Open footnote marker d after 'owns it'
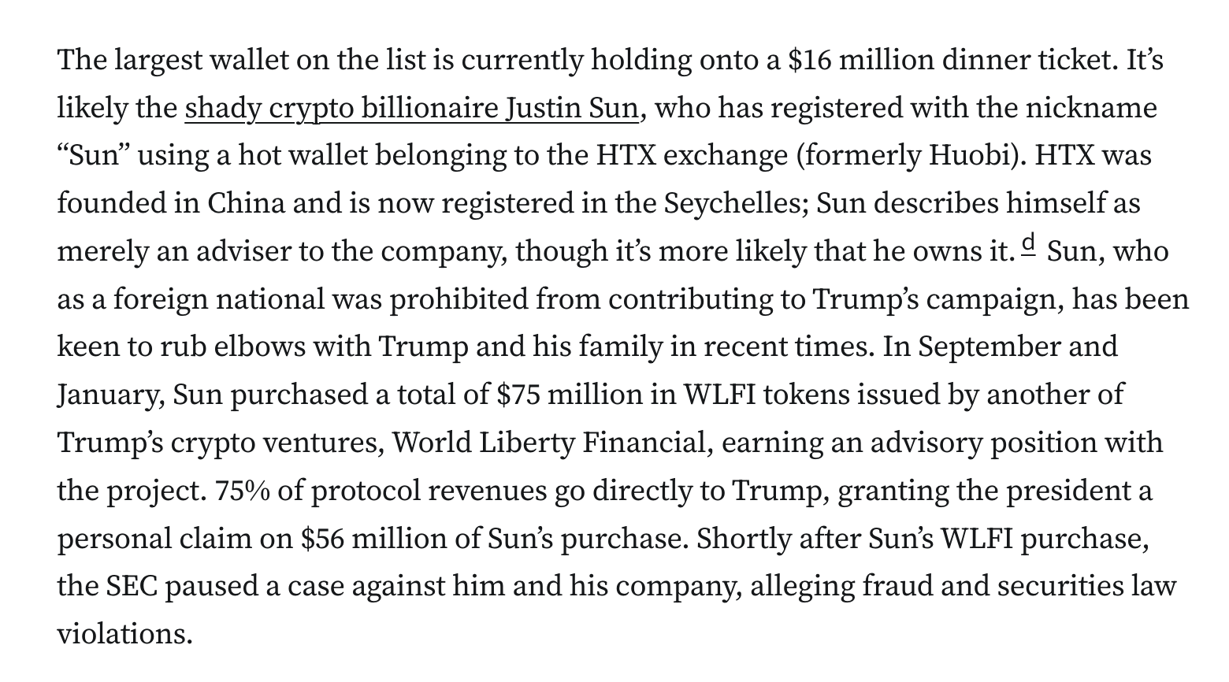 click(x=1028, y=246)
